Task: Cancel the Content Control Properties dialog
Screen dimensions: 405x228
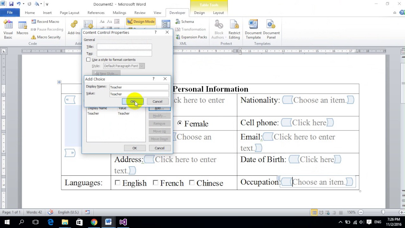Action: [x=159, y=148]
